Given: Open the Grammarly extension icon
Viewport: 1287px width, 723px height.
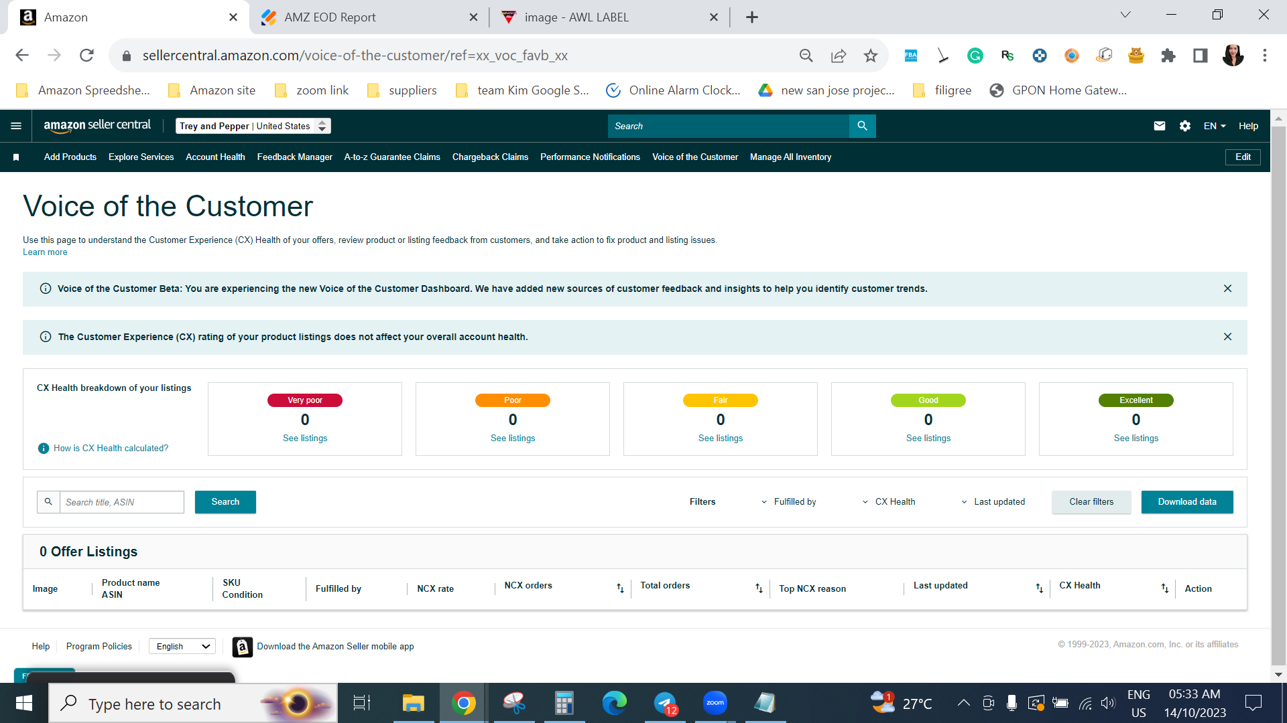Looking at the screenshot, I should point(975,56).
